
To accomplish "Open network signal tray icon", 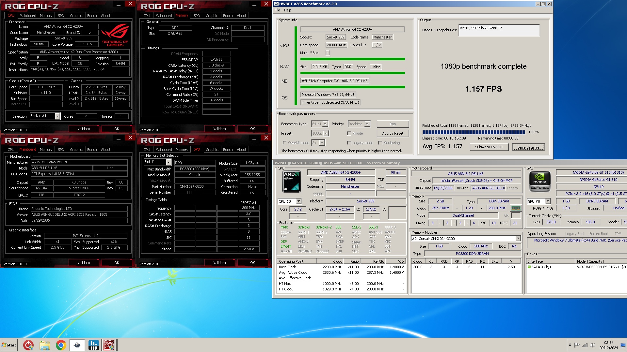I will point(585,345).
